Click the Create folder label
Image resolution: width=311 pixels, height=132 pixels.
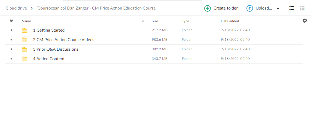(226, 8)
